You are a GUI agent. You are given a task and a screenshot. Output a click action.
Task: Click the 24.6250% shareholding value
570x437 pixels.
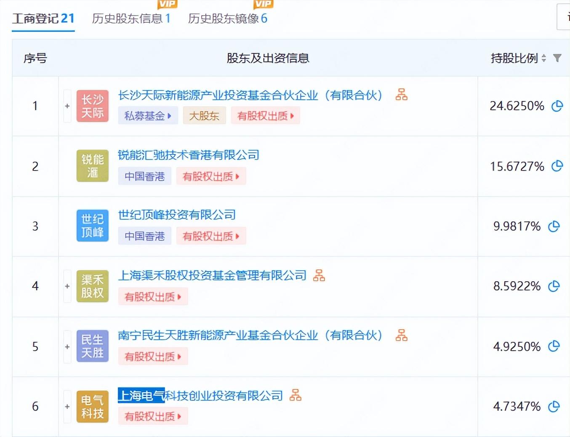click(x=517, y=106)
